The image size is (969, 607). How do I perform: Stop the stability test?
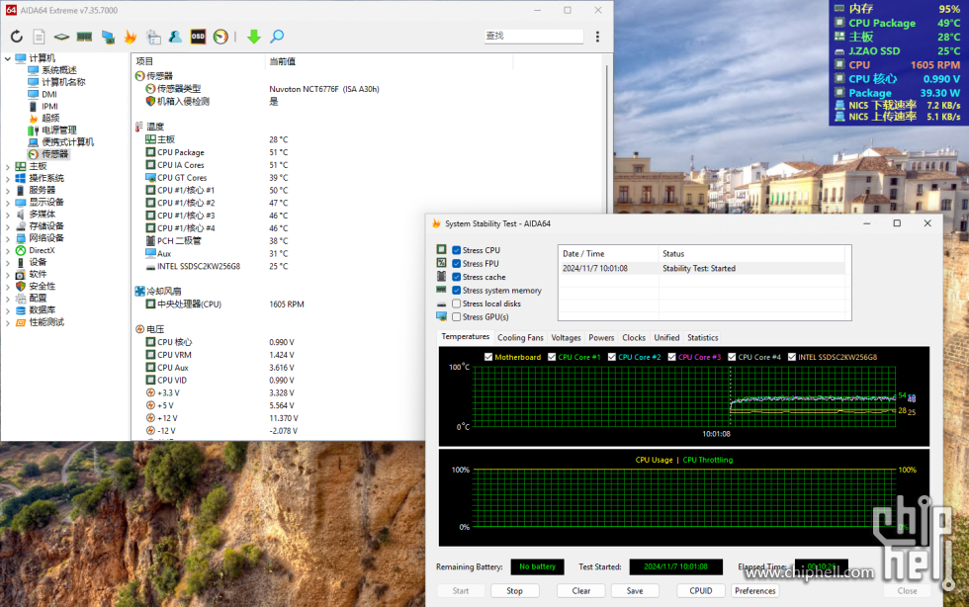(515, 591)
